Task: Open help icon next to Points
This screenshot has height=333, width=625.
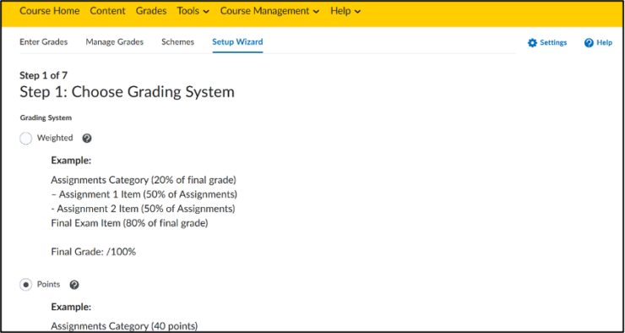Action: pyautogui.click(x=74, y=285)
